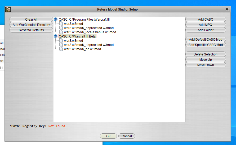
Task: Click the file icon of war3.w3mod\_locales\enus.w3mod
Action: pyautogui.click(x=61, y=32)
